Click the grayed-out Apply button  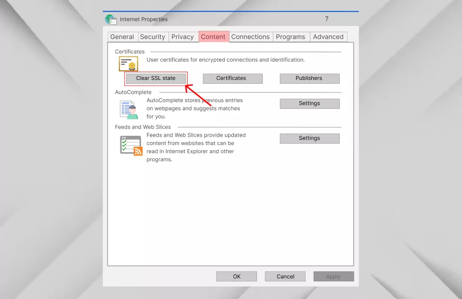(x=334, y=276)
